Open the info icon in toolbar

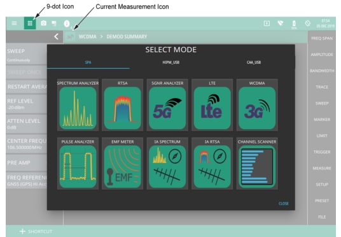(x=67, y=24)
